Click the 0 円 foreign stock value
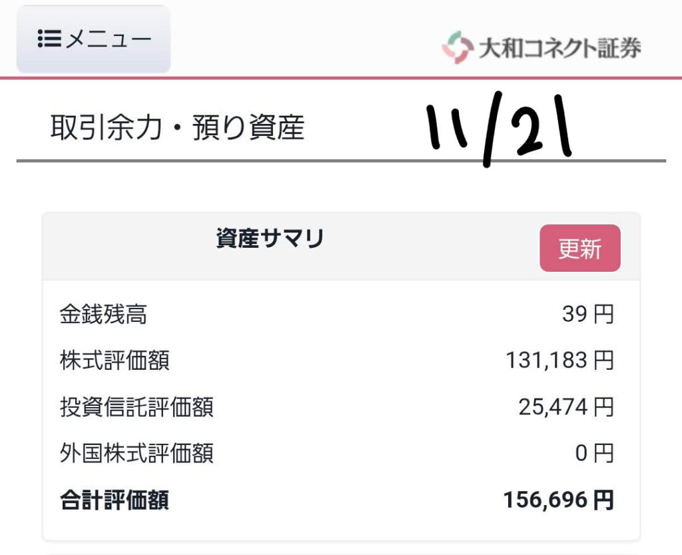Screen dimensions: 682x555 (594, 454)
